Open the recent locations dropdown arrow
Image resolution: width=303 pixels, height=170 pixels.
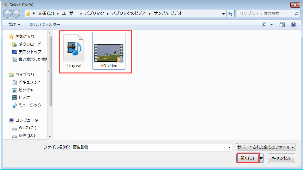[x=23, y=14]
